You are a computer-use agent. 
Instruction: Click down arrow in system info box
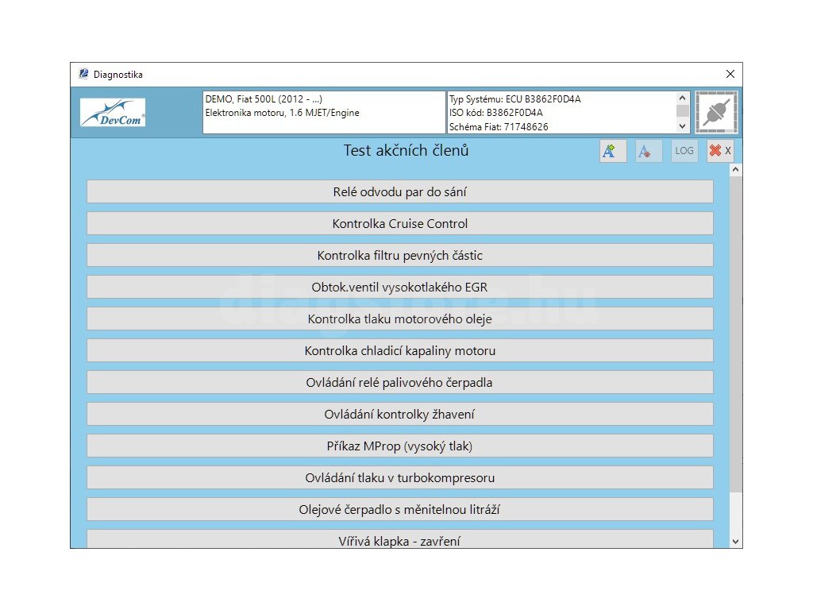682,126
